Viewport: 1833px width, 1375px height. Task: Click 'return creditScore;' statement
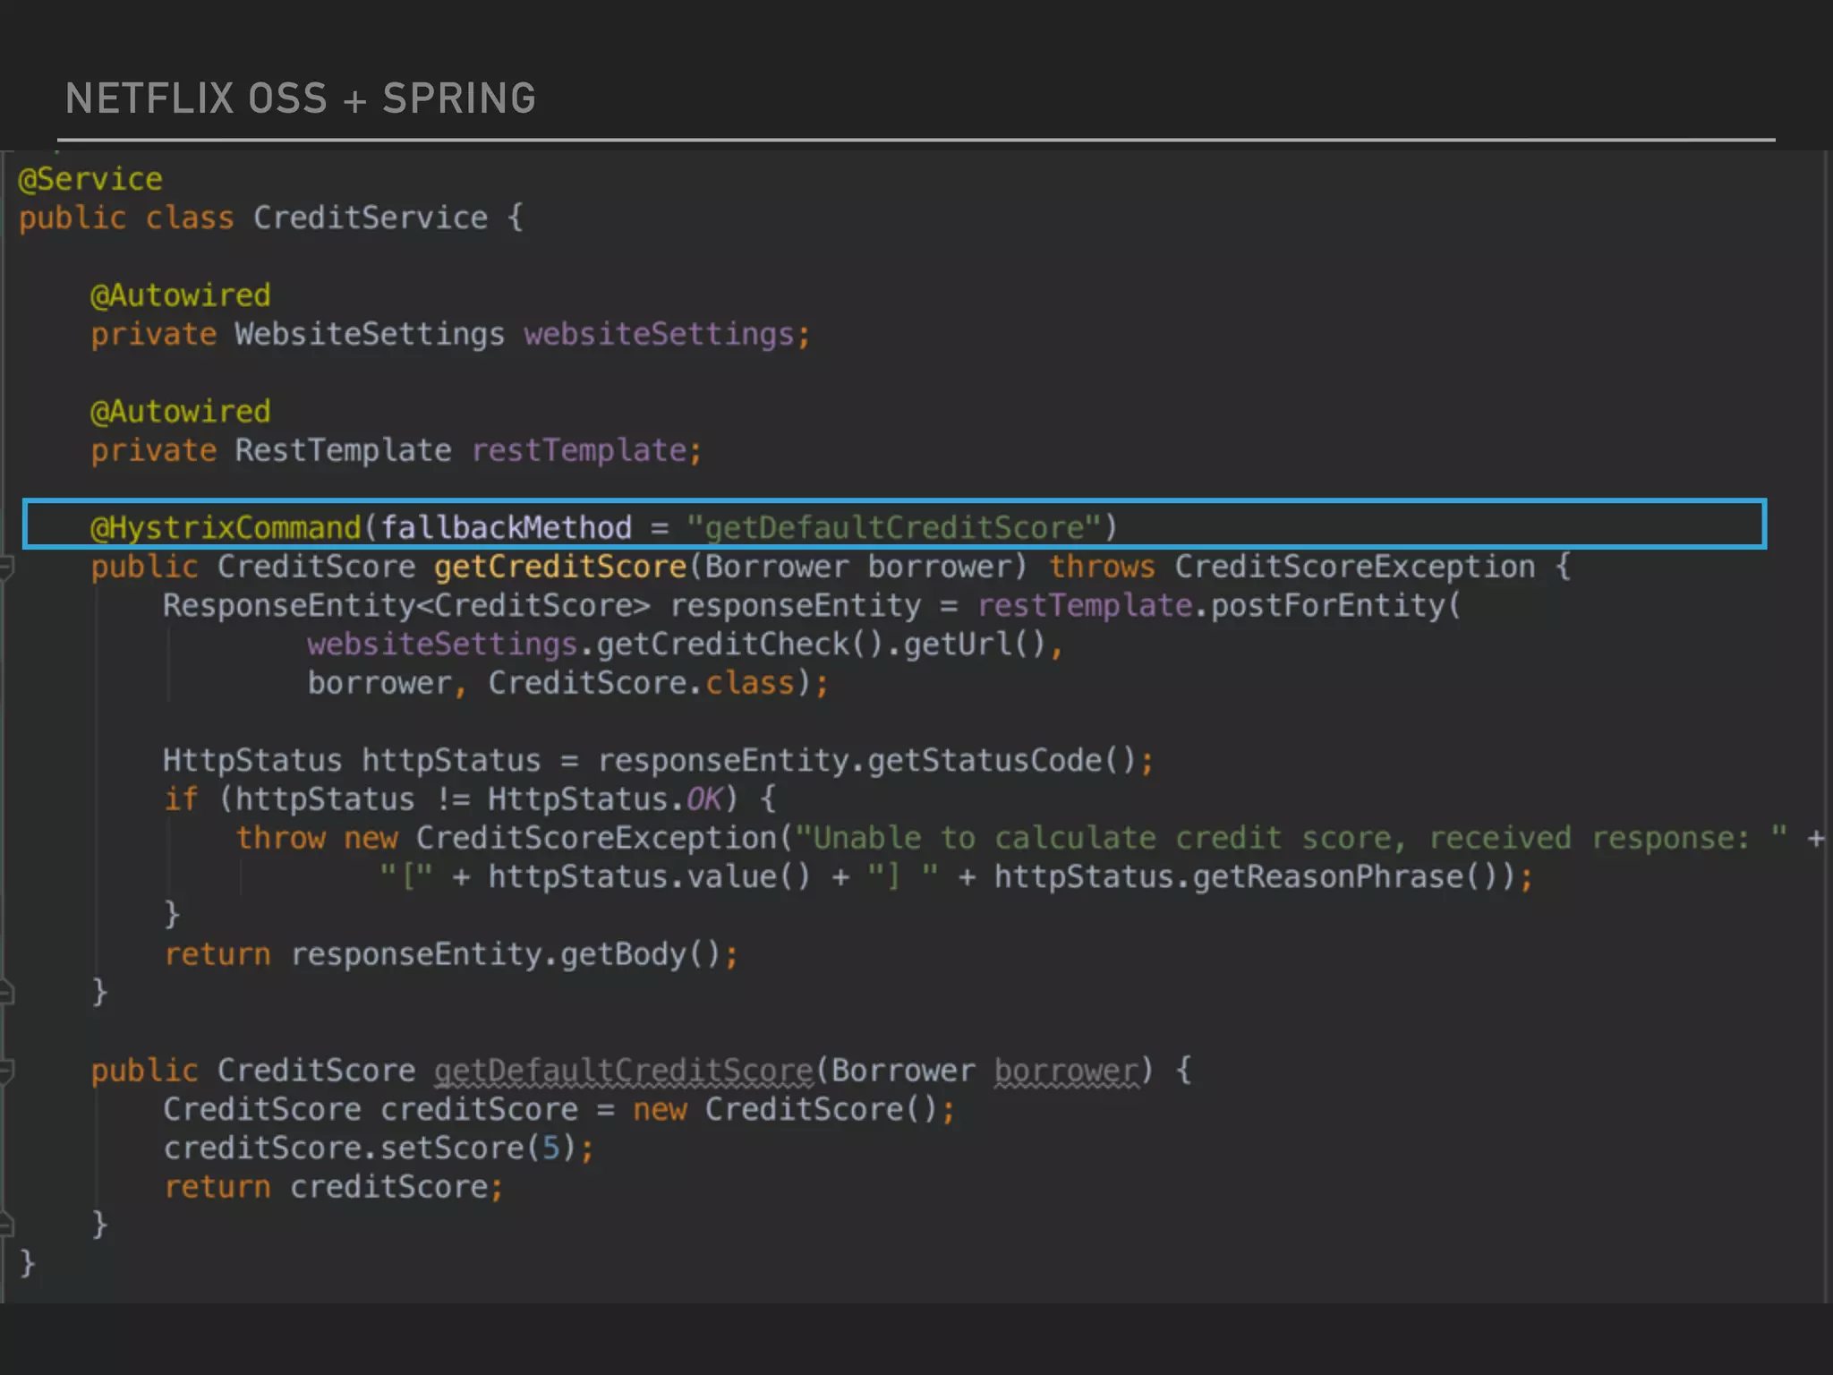(334, 1187)
